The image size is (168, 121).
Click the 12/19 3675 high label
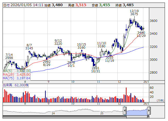point(134,13)
